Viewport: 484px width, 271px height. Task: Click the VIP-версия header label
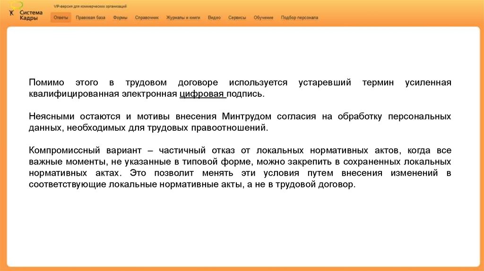[90, 6]
